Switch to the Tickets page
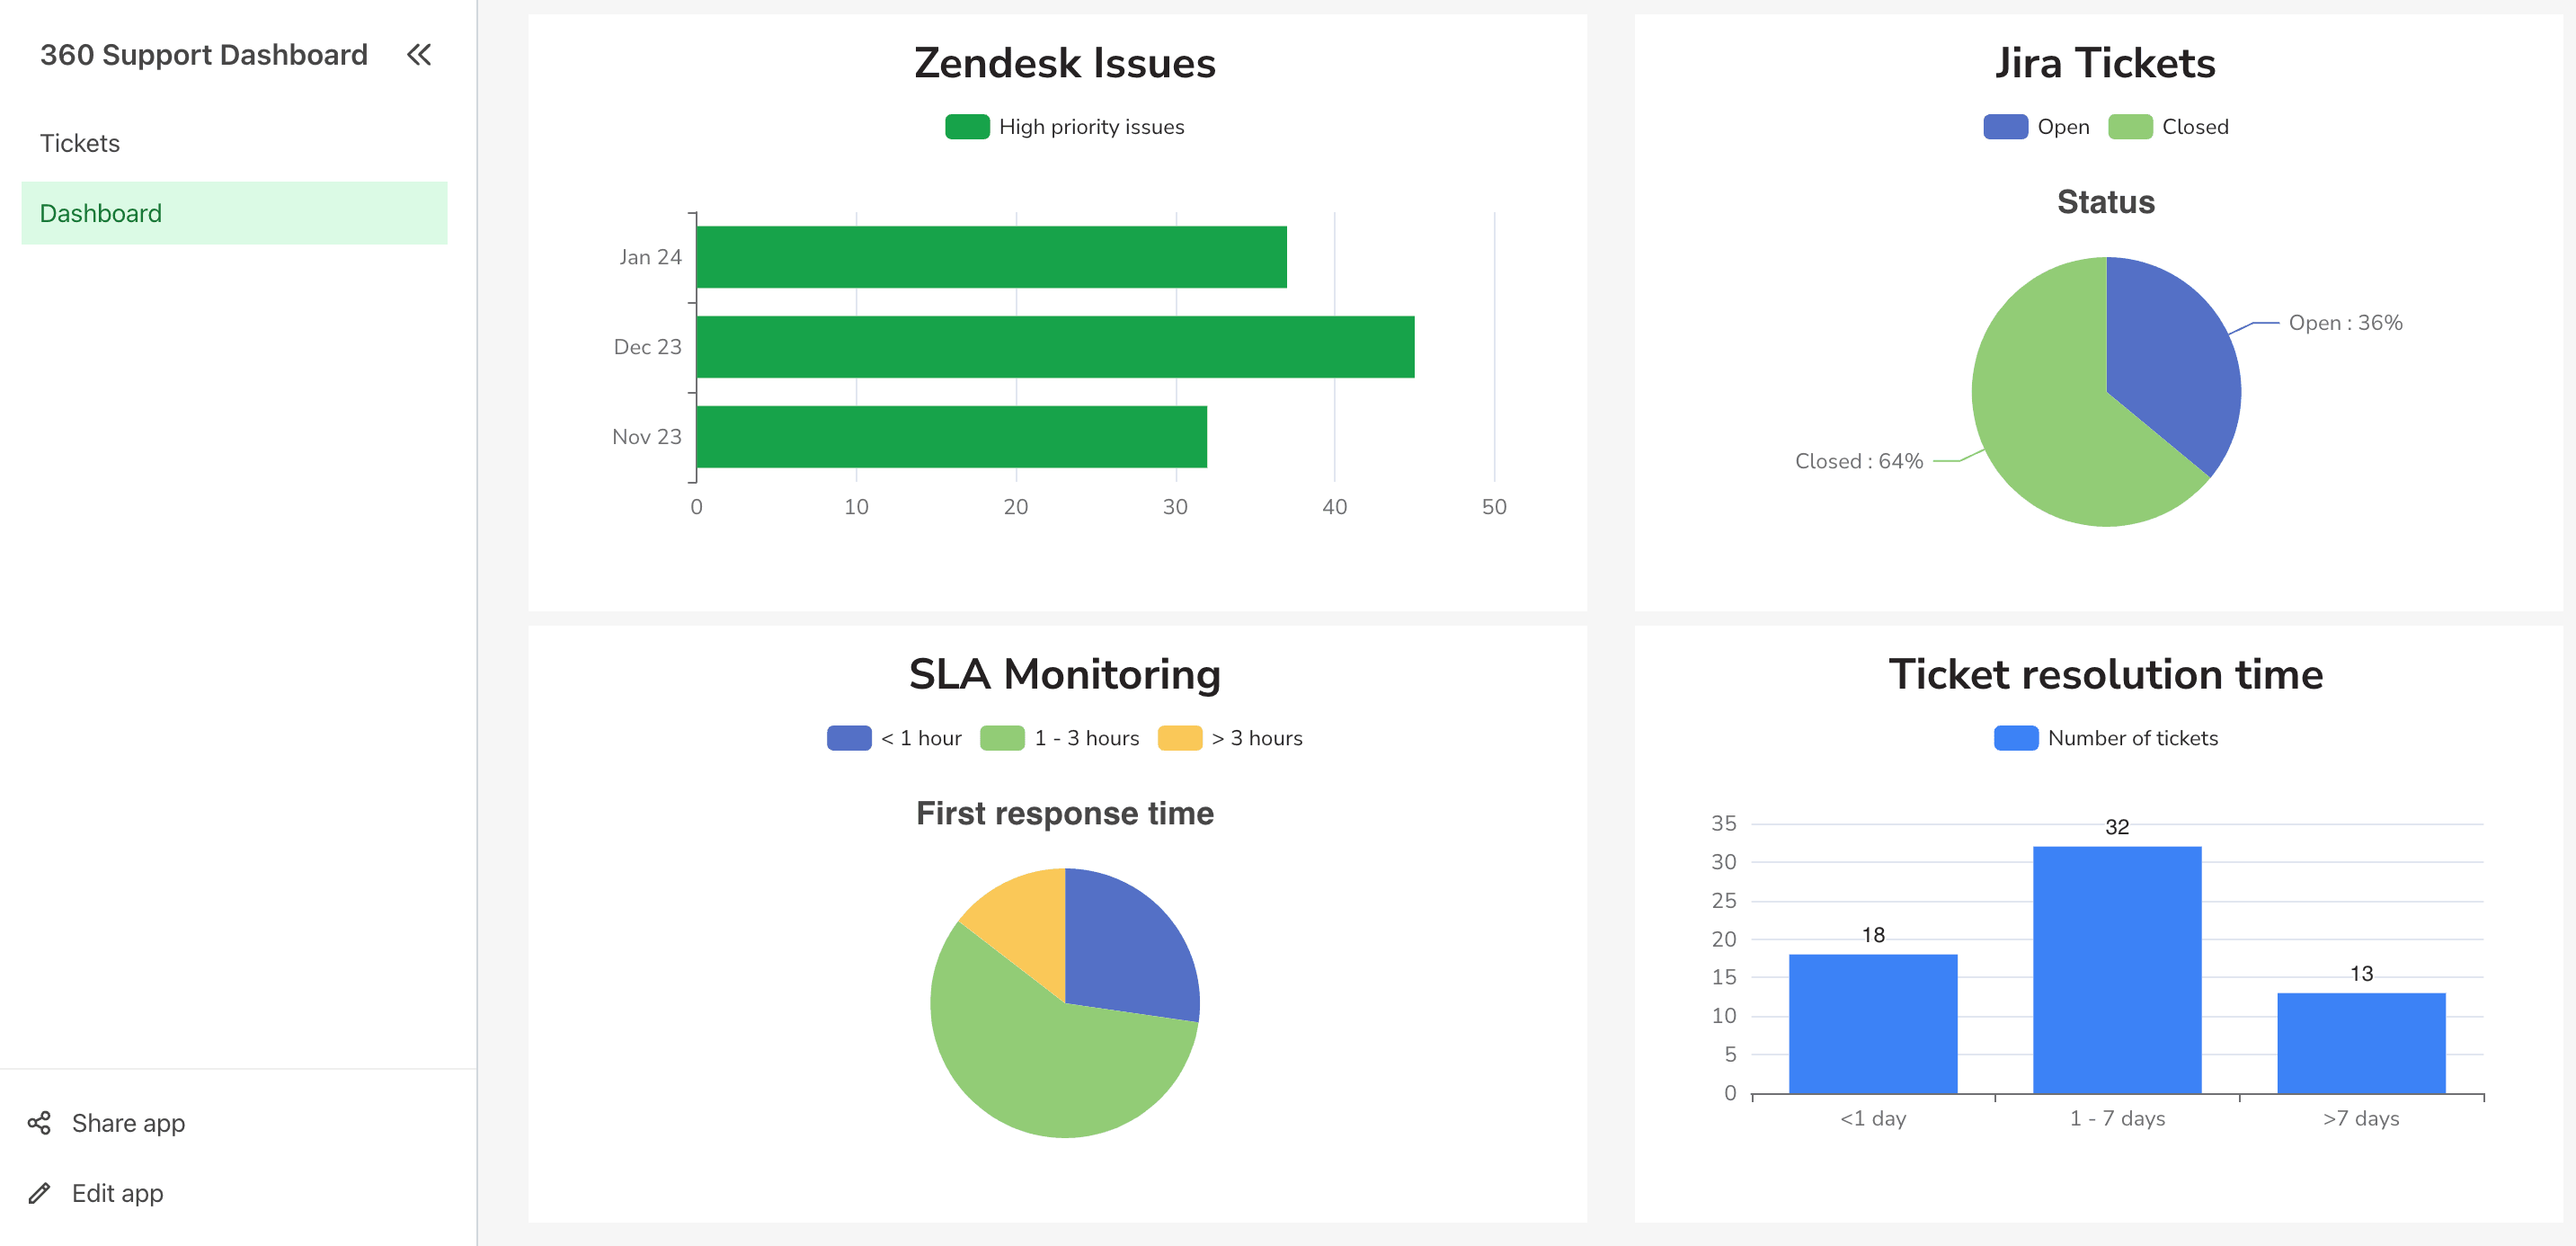The image size is (2576, 1246). tap(80, 142)
